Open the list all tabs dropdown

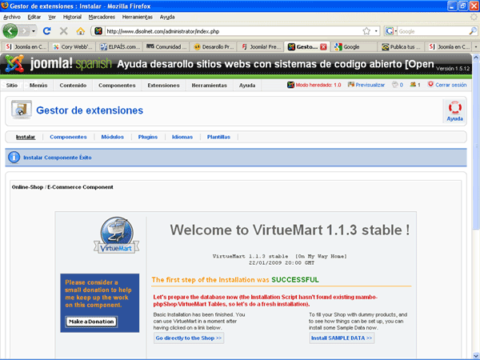click(x=476, y=47)
